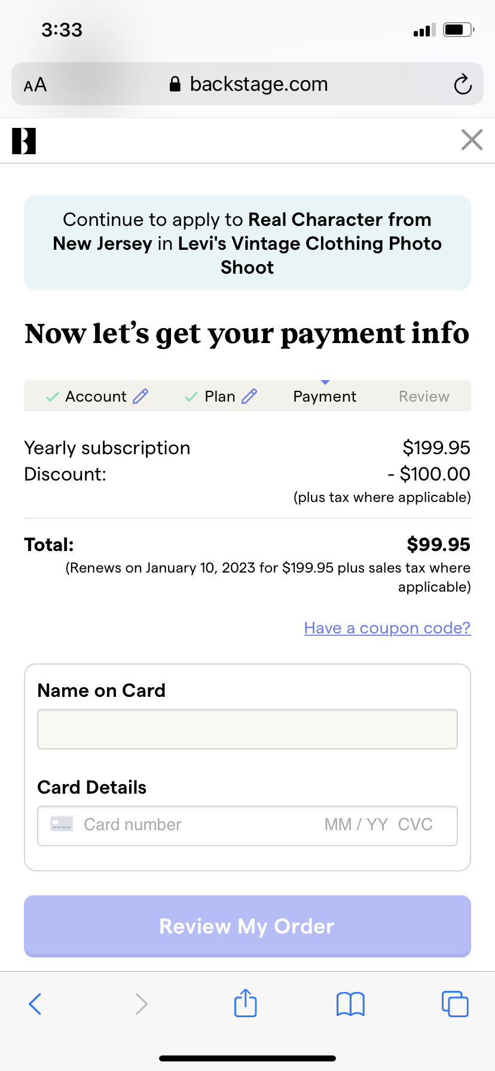Tap Safari's forward arrow
Viewport: 495px width, 1071px height.
coord(141,1004)
